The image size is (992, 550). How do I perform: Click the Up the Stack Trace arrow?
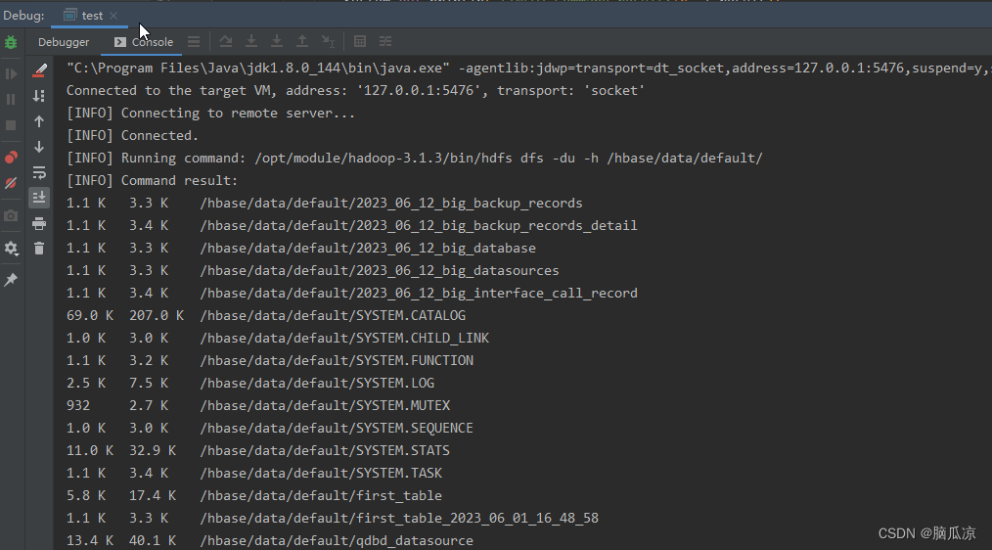coord(39,121)
